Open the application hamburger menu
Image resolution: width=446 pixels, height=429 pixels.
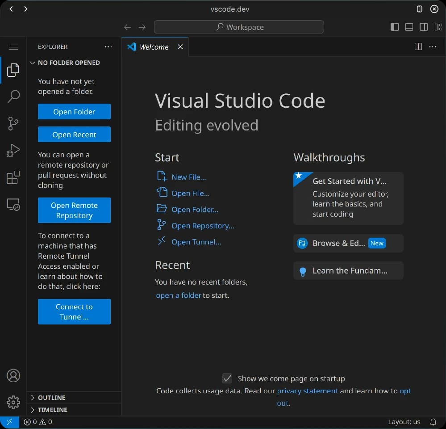[13, 46]
